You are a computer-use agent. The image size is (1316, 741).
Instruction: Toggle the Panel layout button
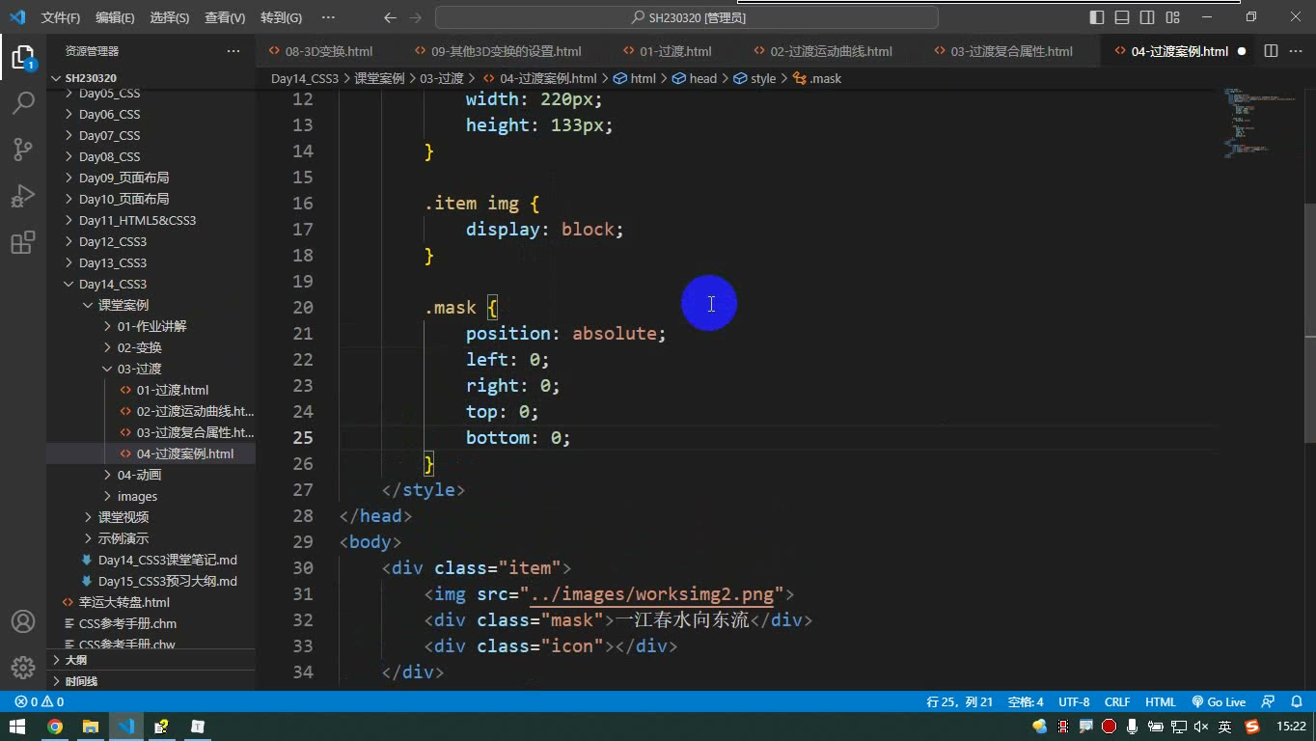[x=1122, y=17]
